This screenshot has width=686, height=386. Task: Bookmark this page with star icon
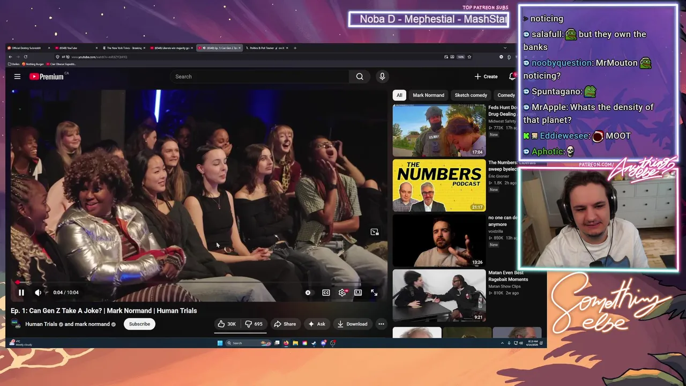(x=469, y=57)
